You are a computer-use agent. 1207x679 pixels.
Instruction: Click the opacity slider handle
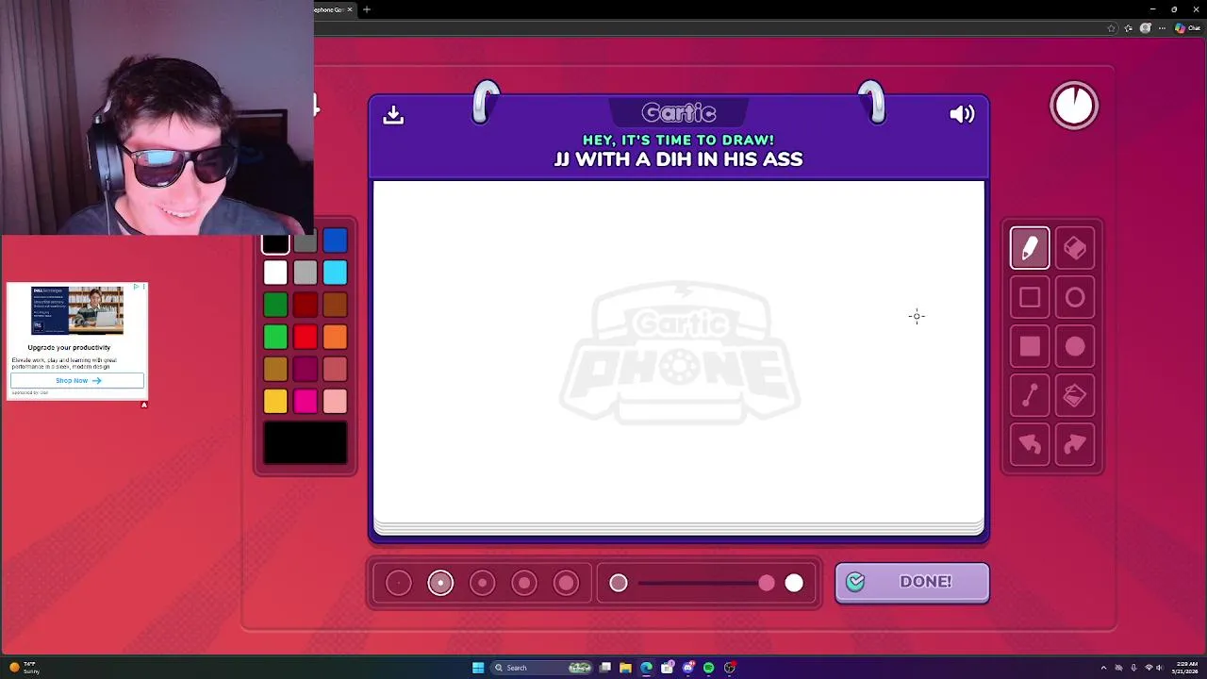tap(767, 584)
